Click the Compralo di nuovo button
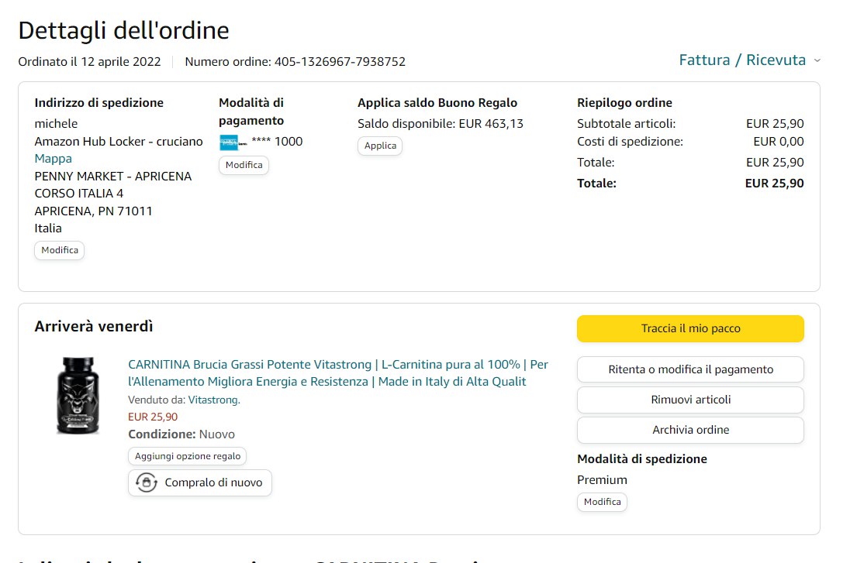 (x=200, y=482)
